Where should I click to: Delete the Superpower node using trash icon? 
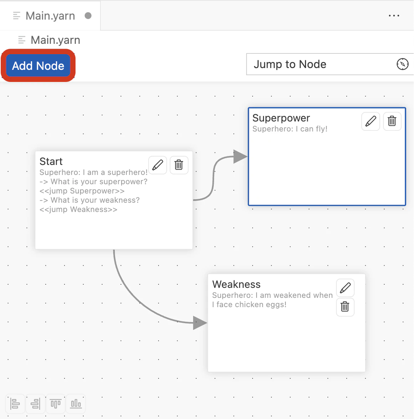pyautogui.click(x=392, y=121)
